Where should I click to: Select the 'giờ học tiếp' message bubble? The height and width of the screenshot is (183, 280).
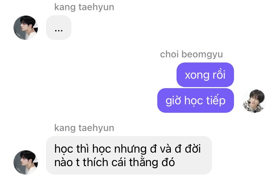195,100
